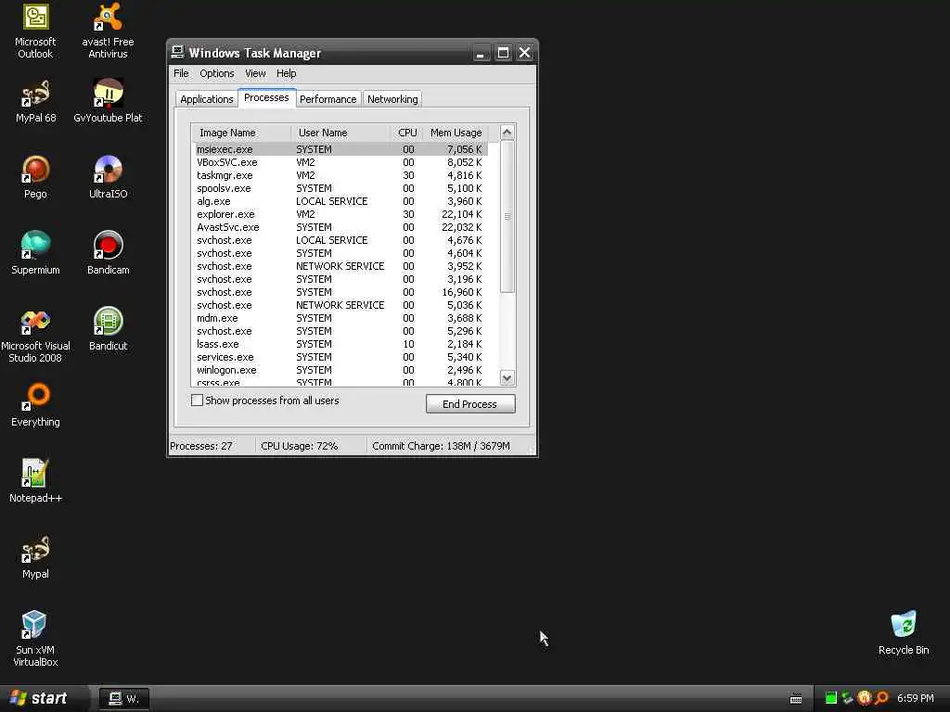Viewport: 950px width, 712px height.
Task: Select the explorer.exe process
Action: coord(340,214)
